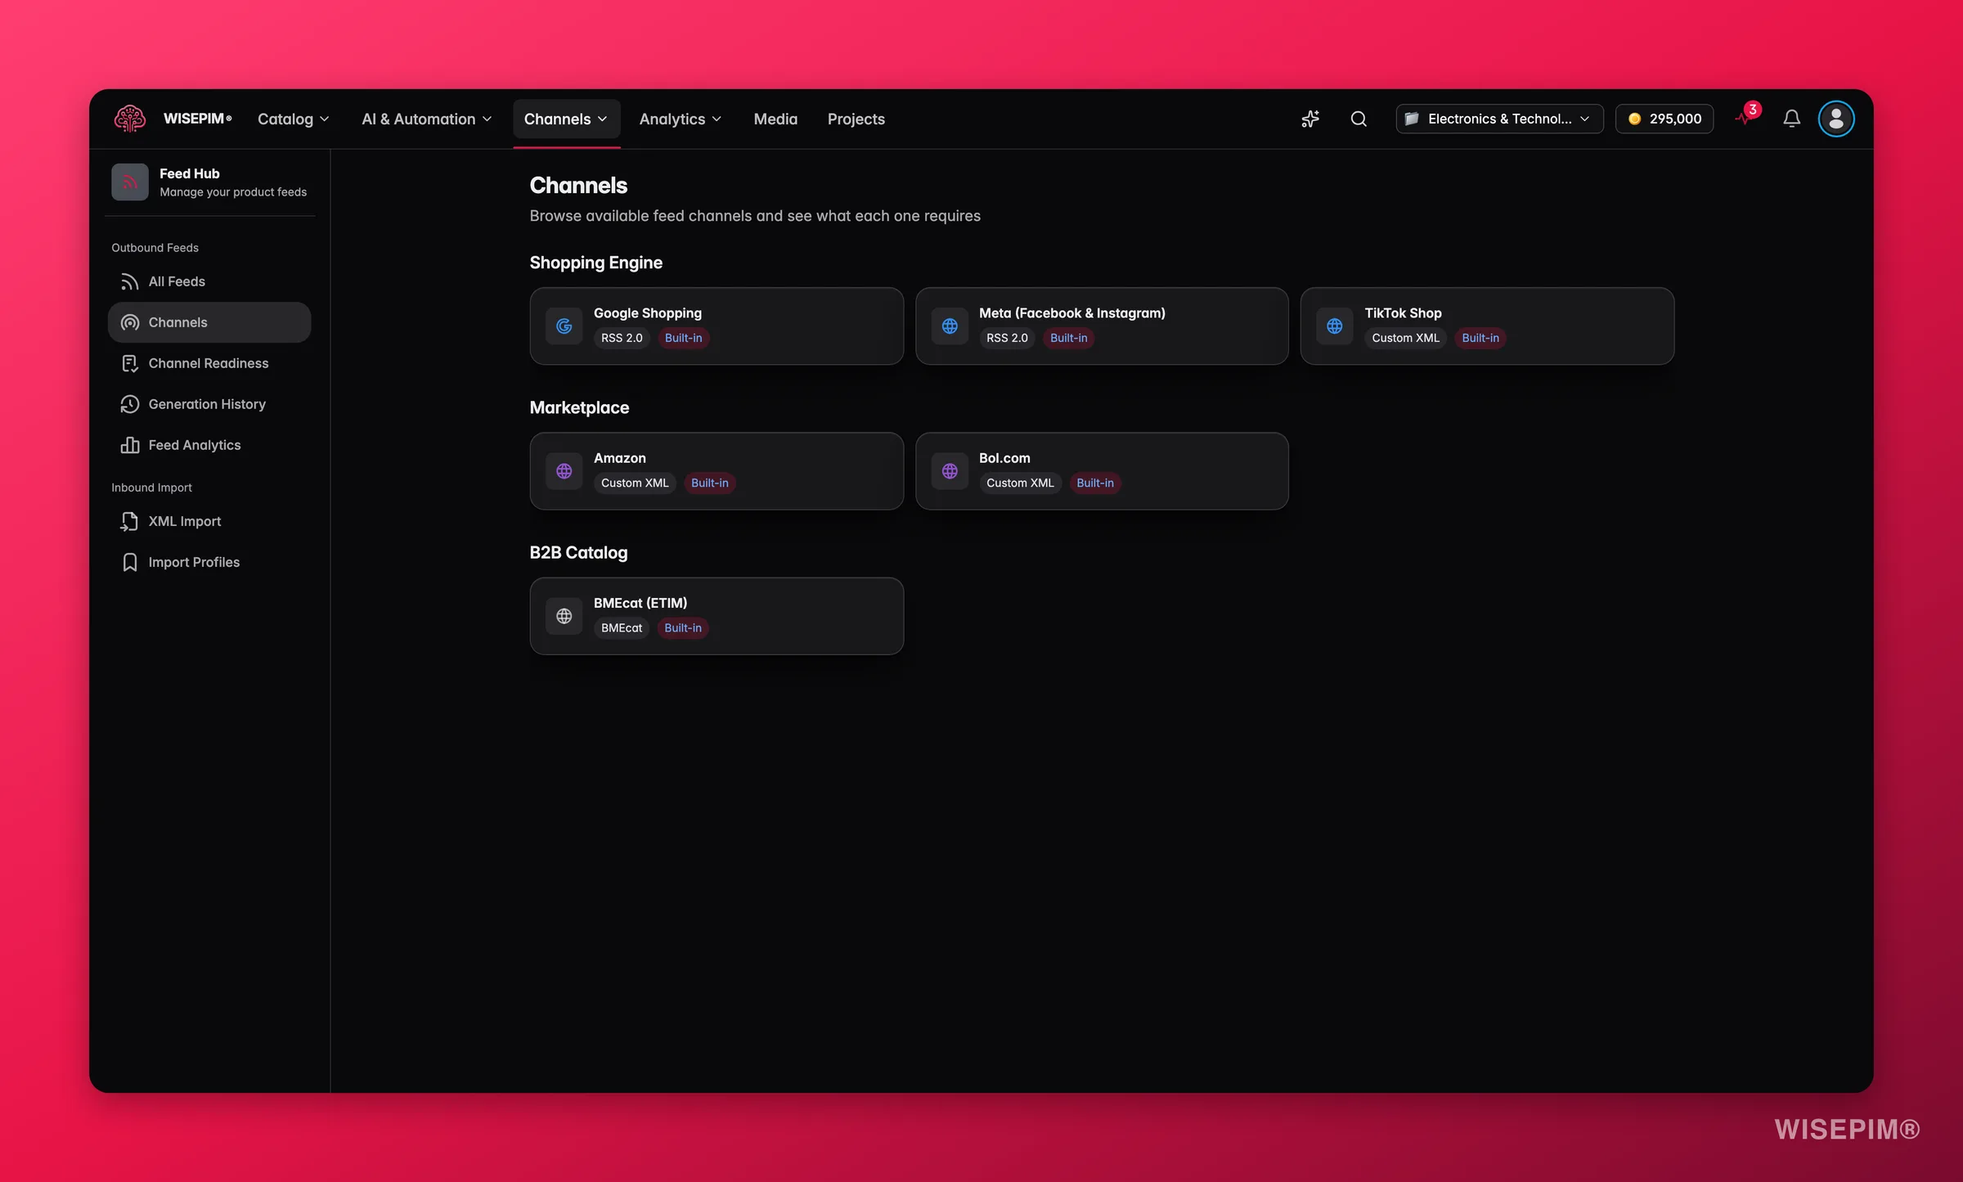Click Built-in tag on Meta card
This screenshot has height=1182, width=1963.
click(x=1068, y=338)
